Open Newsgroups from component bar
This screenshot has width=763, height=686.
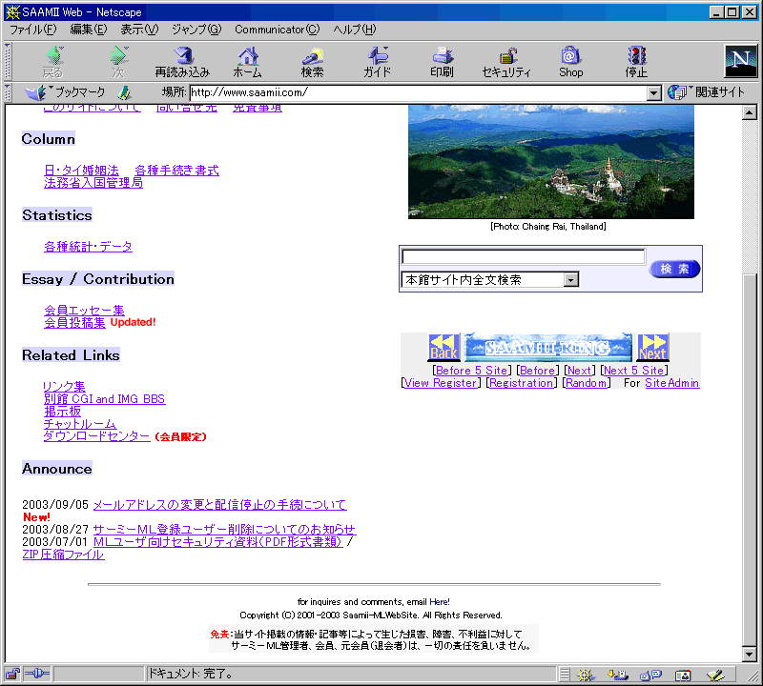click(650, 675)
